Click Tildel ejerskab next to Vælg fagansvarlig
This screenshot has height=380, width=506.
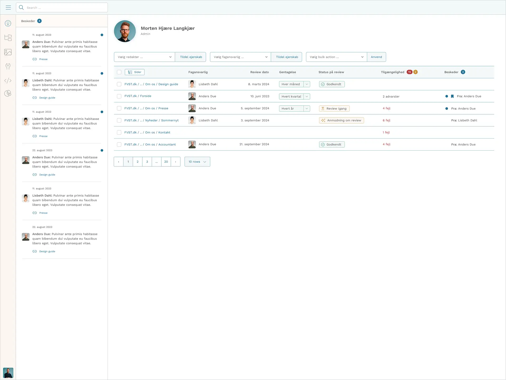pyautogui.click(x=287, y=57)
